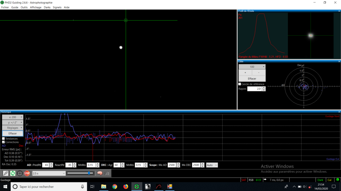Image resolution: width=341 pixels, height=191 pixels.
Task: Click the SAT status indicator
Action: [244, 180]
